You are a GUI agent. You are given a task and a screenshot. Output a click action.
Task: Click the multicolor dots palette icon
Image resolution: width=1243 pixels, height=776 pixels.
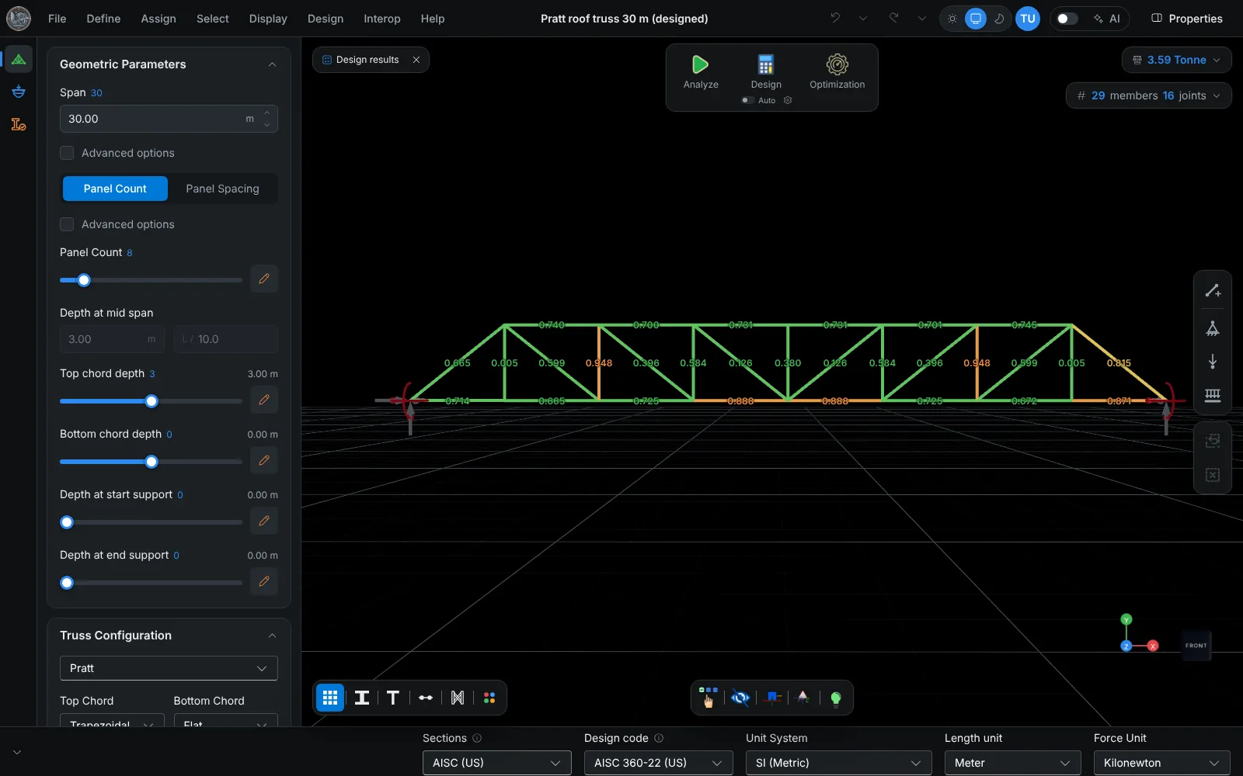[489, 698]
